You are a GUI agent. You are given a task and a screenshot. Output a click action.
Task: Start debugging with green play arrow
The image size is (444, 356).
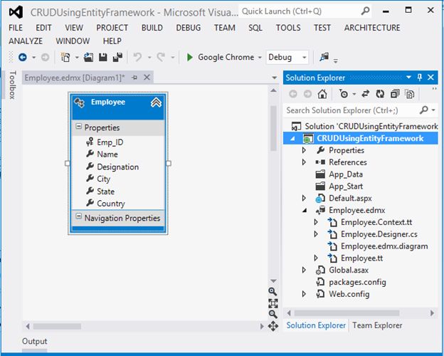190,58
